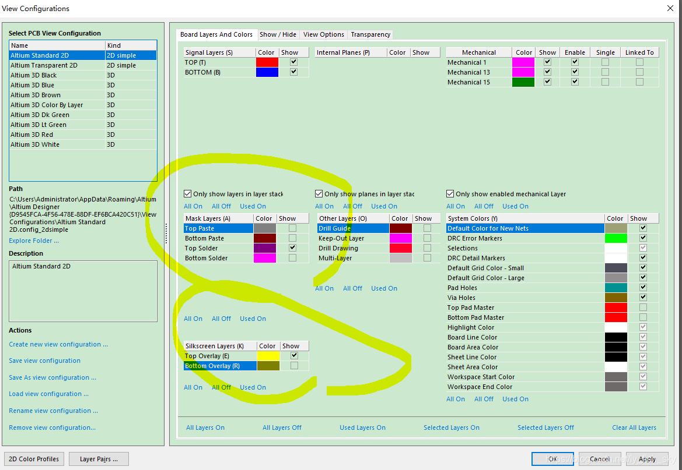This screenshot has width=682, height=470.
Task: Open the Layer Pairs dialog
Action: pos(99,459)
